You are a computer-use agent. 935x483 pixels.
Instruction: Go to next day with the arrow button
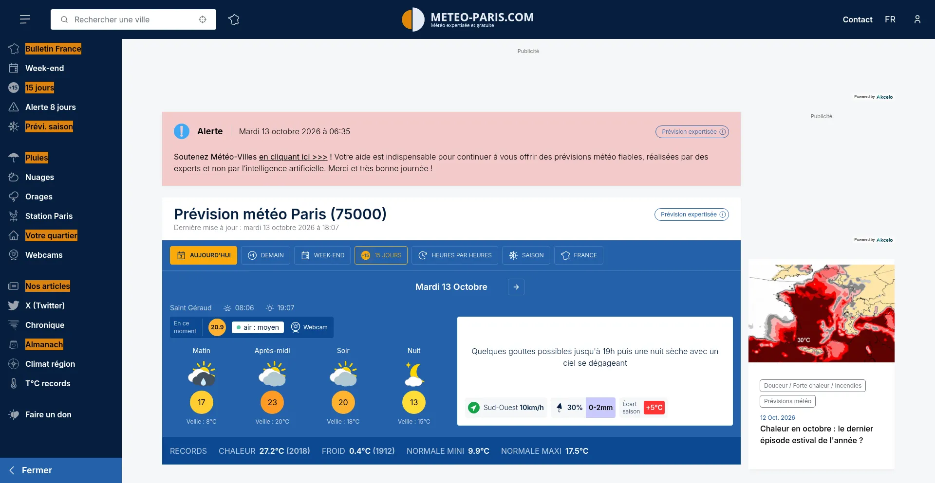[x=516, y=287]
